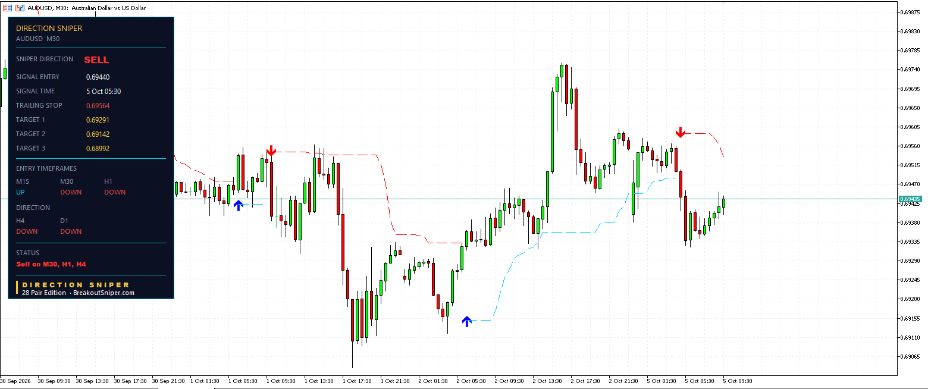Click the H4 timeframe label

click(x=20, y=221)
